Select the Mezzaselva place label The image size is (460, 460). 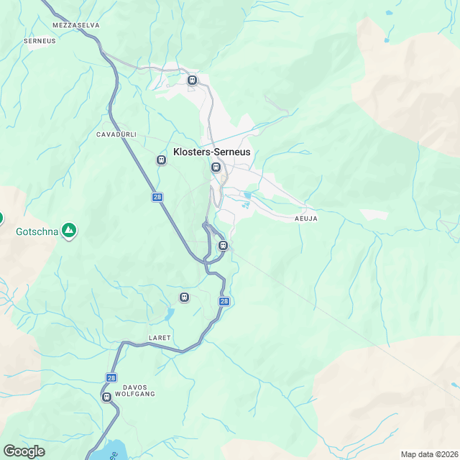pos(76,25)
